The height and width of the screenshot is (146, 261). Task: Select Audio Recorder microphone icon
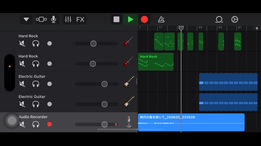pyautogui.click(x=129, y=122)
